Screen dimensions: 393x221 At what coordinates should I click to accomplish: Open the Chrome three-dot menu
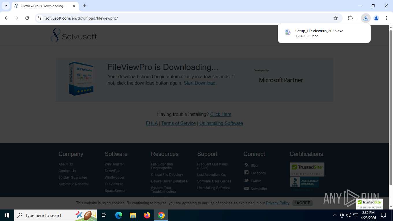pos(387,18)
